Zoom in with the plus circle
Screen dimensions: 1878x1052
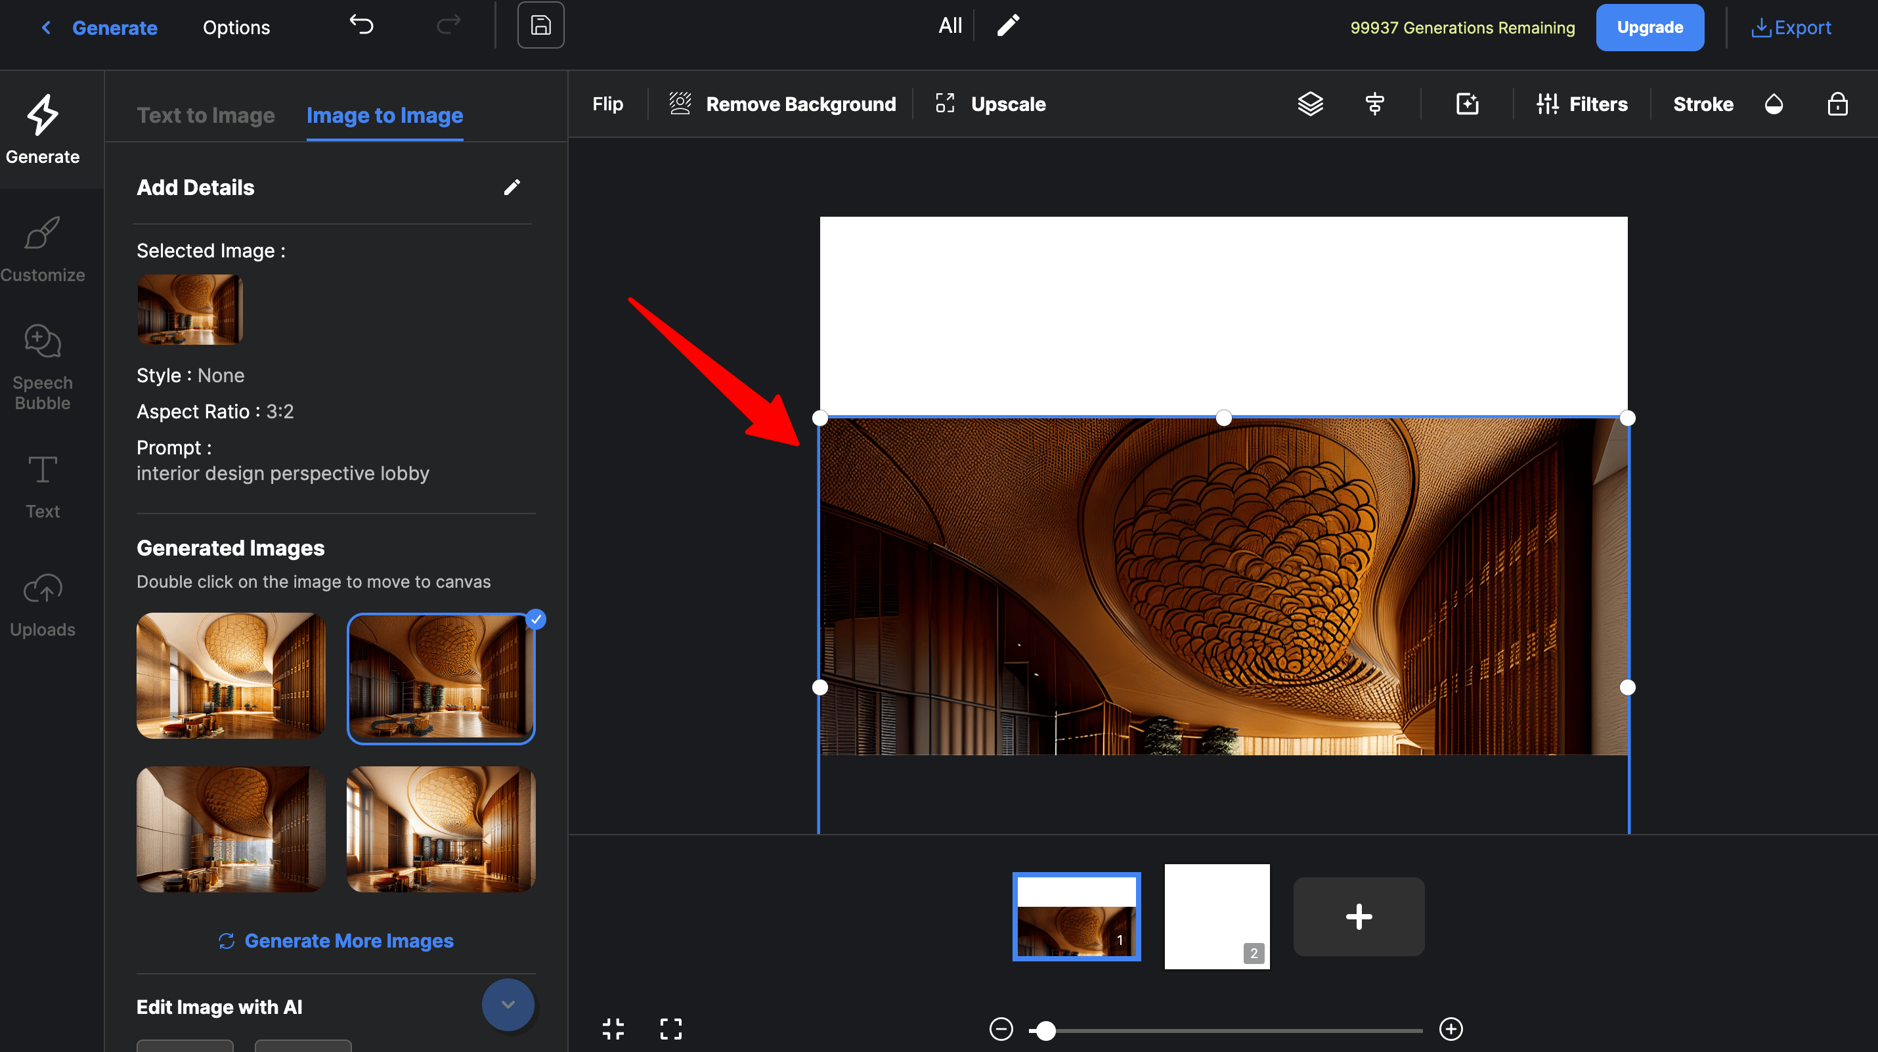coord(1451,1030)
